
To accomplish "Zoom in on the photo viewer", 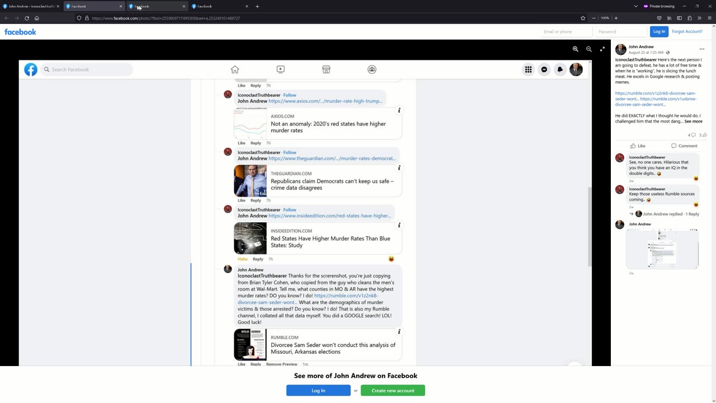I will pyautogui.click(x=576, y=49).
